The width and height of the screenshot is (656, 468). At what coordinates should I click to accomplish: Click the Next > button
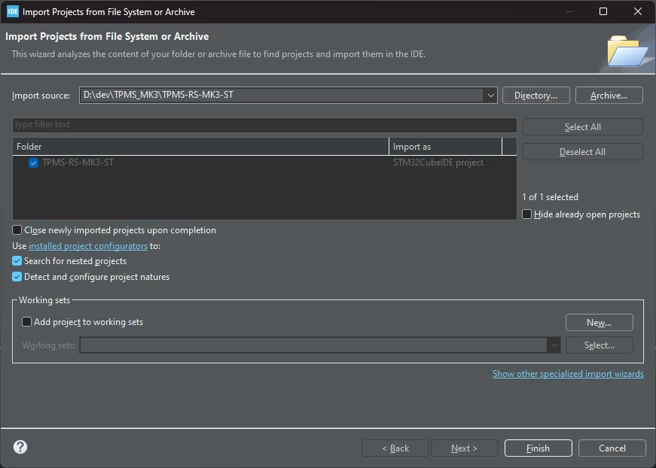click(465, 448)
